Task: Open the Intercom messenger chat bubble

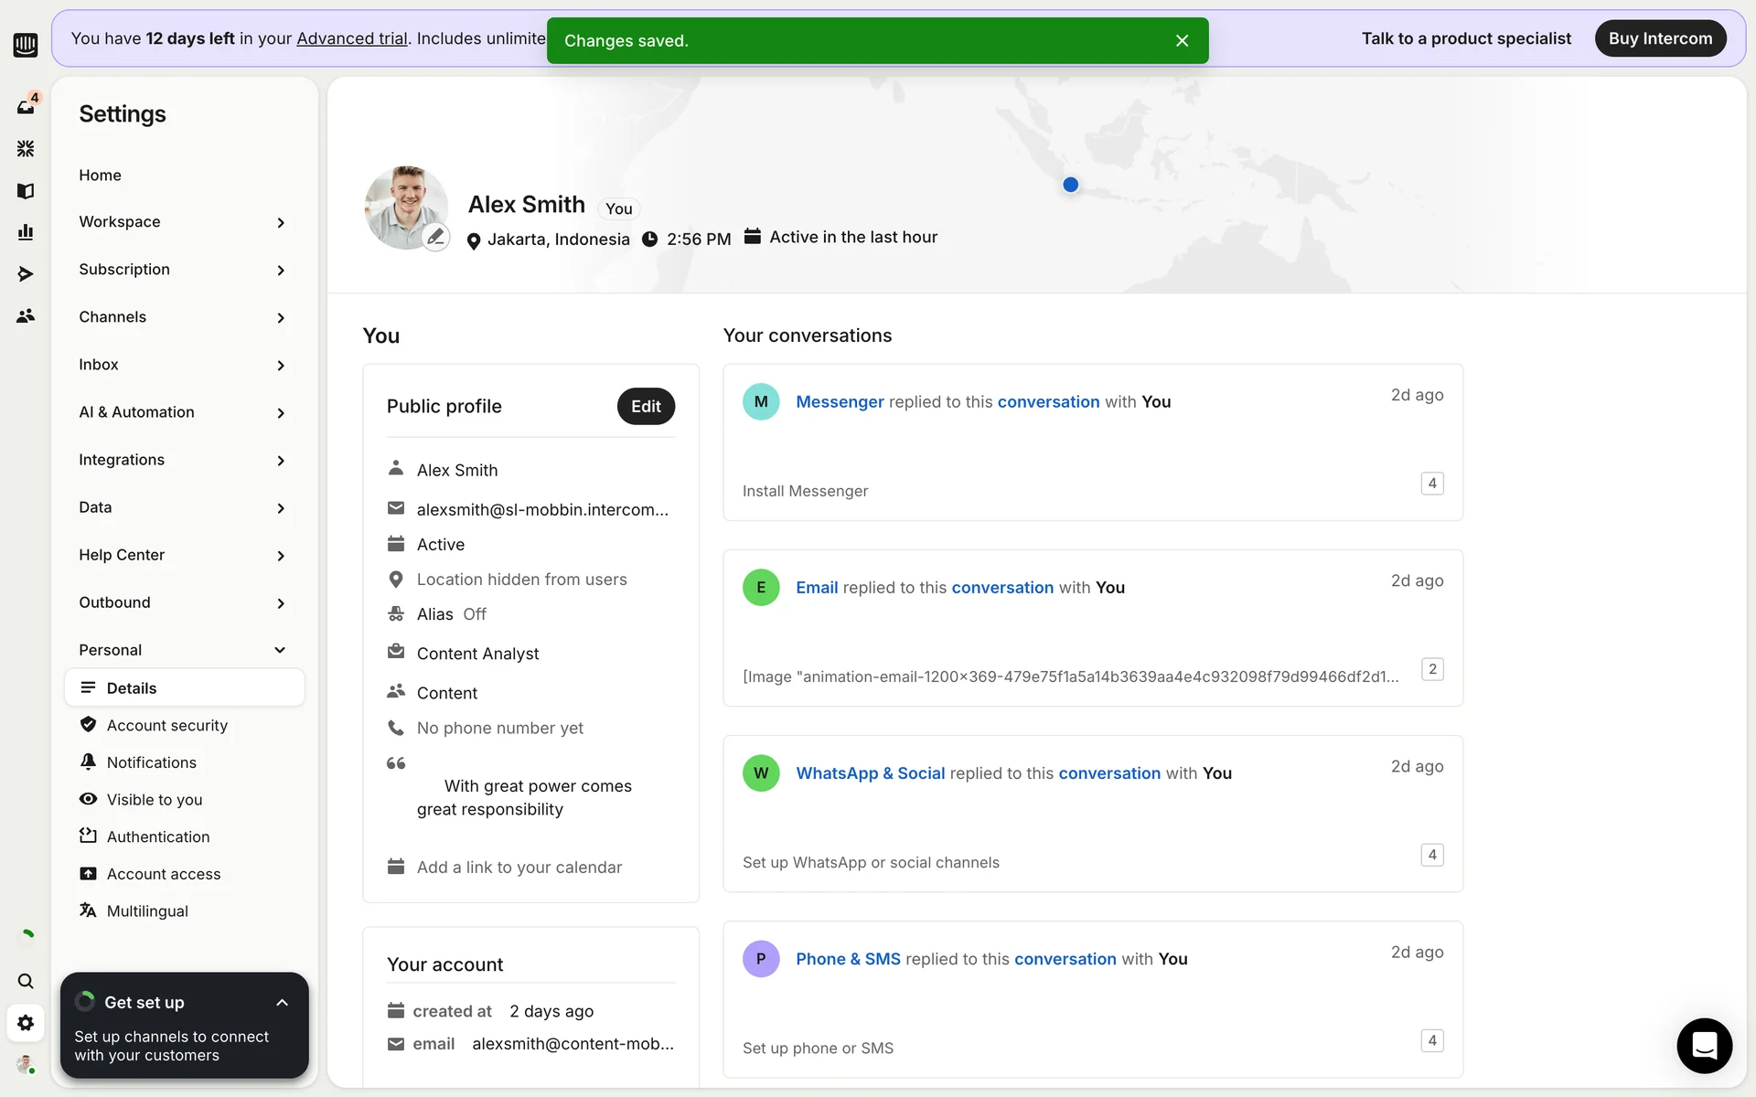Action: pos(1704,1045)
